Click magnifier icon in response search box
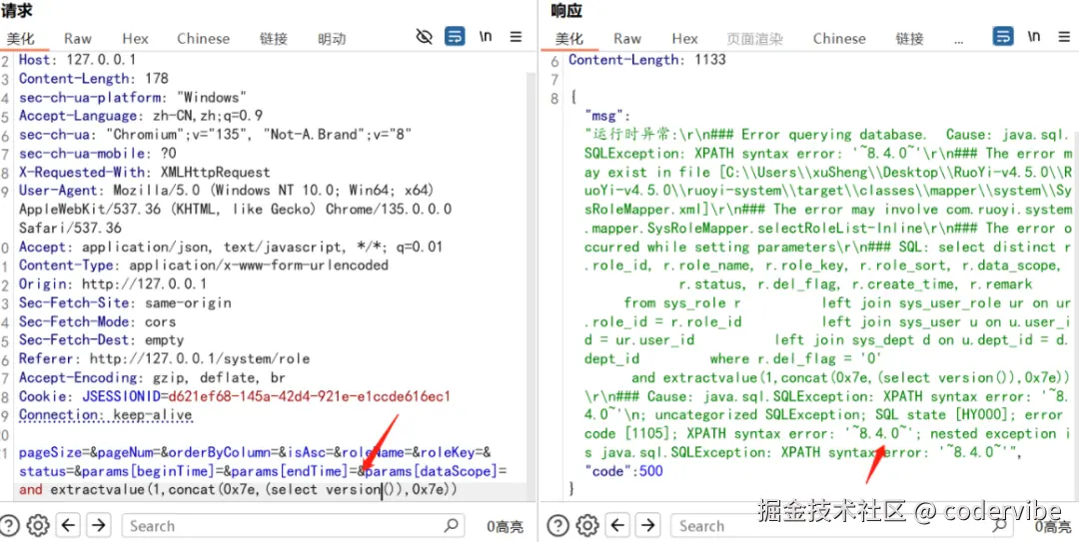 point(1001,526)
